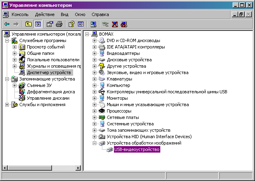Expand Видеоадаптеры node
Image resolution: width=255 pixels, height=181 pixels.
pos(94,53)
